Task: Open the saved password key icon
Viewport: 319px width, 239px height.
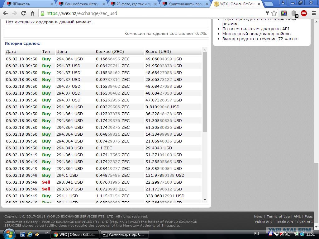Action: pyautogui.click(x=267, y=13)
